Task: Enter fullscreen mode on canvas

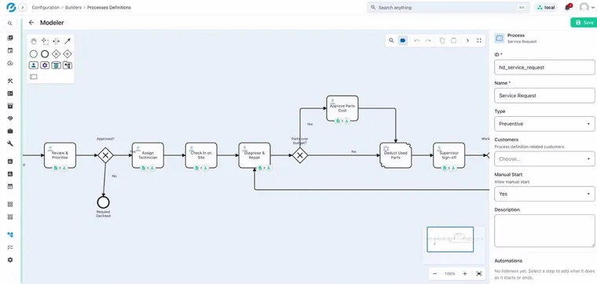Action: (479, 41)
